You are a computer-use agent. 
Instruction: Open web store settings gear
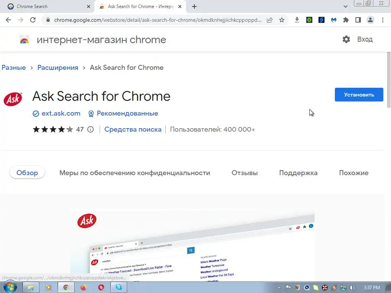(346, 39)
